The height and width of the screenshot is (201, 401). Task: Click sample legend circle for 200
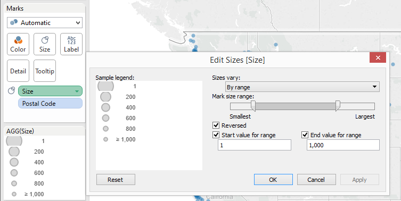point(105,97)
